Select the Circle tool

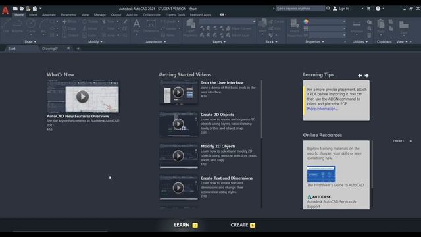coord(31,26)
